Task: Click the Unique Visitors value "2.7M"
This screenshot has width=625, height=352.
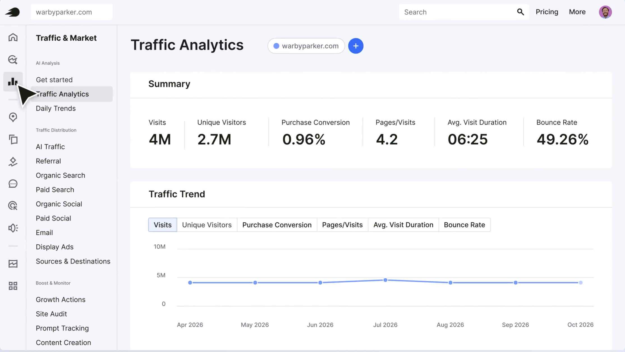Action: pyautogui.click(x=214, y=139)
